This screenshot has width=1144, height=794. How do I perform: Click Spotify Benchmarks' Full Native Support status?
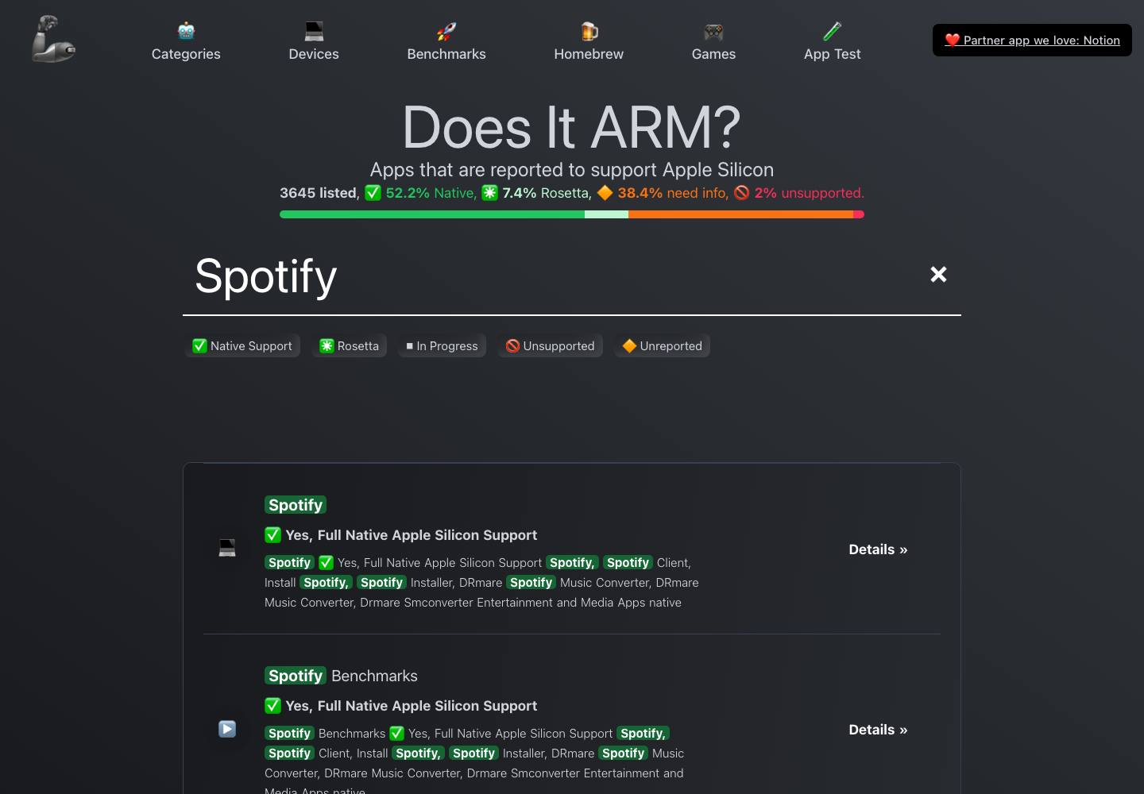pyautogui.click(x=401, y=706)
